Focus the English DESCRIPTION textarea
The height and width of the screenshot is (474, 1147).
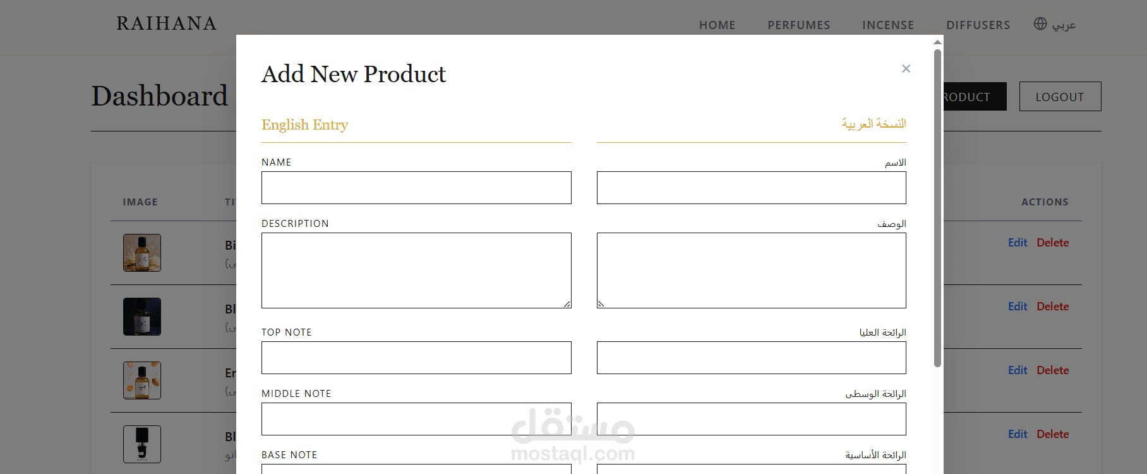pyautogui.click(x=416, y=270)
